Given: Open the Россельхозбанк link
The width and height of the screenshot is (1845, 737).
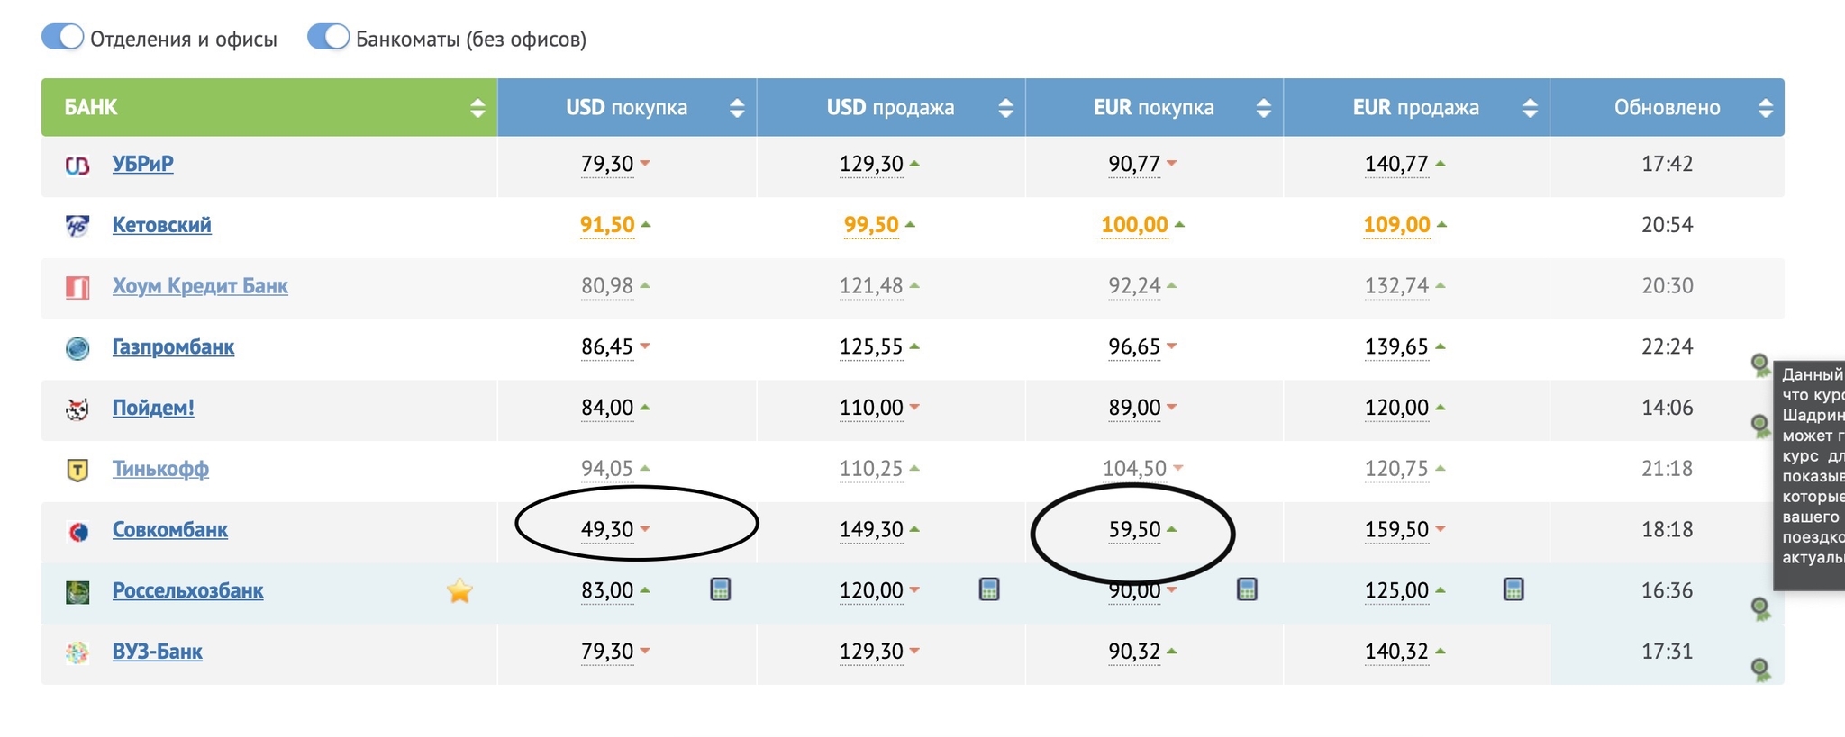Looking at the screenshot, I should [187, 591].
